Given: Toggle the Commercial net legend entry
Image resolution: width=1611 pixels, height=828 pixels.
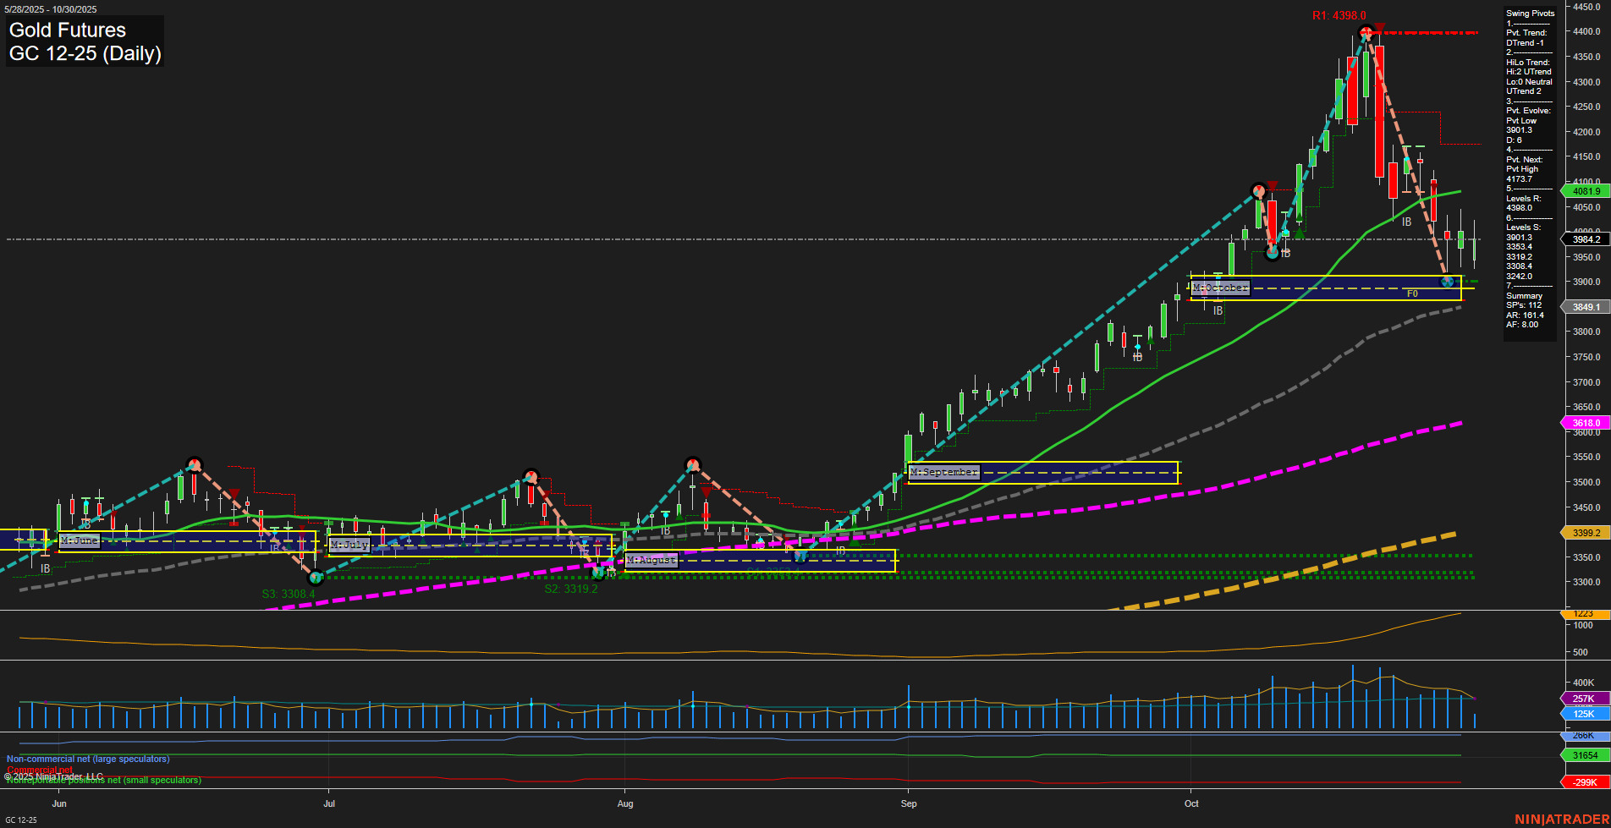Looking at the screenshot, I should pos(40,770).
